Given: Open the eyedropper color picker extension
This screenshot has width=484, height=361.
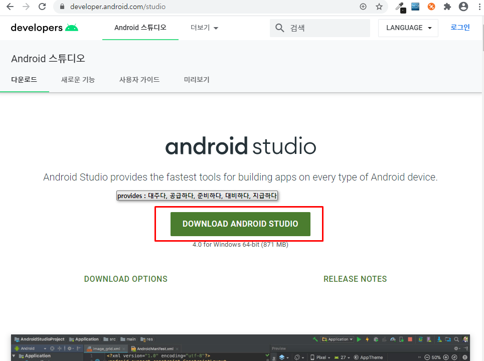Looking at the screenshot, I should click(x=401, y=7).
